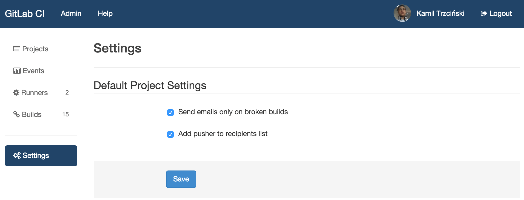Screen dimensions: 524x200
Task: Click the Runners gear icon in sidebar
Action: (x=16, y=93)
